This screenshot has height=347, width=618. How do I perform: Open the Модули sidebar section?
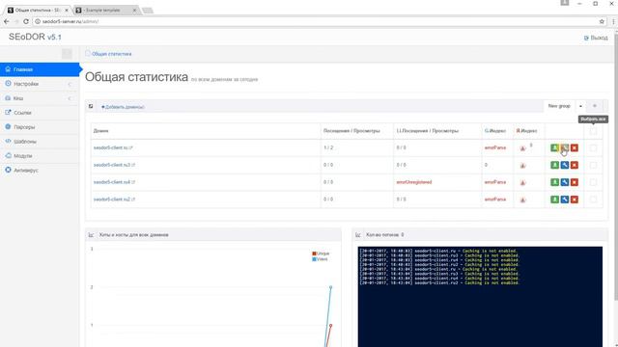point(40,156)
